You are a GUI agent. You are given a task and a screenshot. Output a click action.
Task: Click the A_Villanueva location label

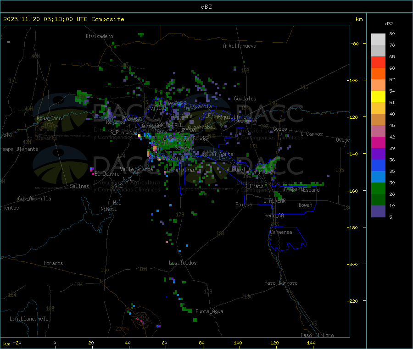tap(240, 46)
